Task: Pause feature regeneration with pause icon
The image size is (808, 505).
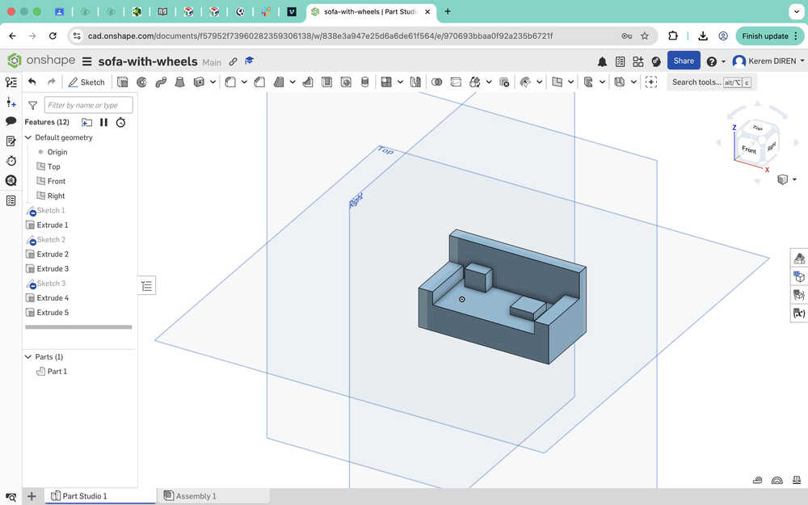Action: (x=103, y=123)
